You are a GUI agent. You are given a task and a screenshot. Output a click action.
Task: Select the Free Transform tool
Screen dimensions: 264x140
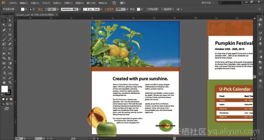(10, 54)
